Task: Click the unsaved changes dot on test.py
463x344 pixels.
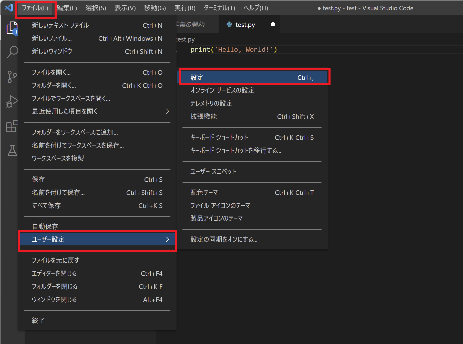Action: point(273,24)
